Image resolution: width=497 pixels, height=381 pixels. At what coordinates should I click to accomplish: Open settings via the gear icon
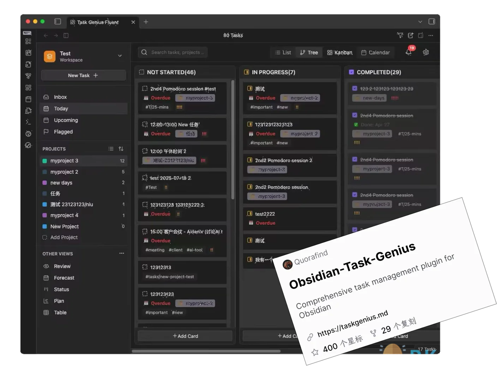pos(426,52)
